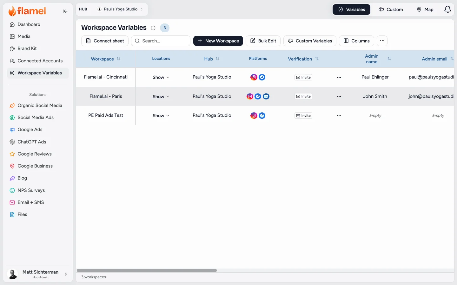This screenshot has width=457, height=285.
Task: Sort by the Workspace column
Action: point(118,59)
